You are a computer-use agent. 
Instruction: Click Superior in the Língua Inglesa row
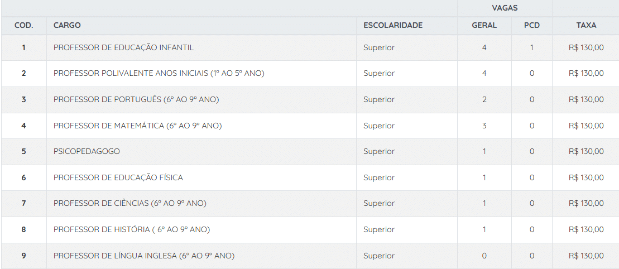click(x=378, y=256)
